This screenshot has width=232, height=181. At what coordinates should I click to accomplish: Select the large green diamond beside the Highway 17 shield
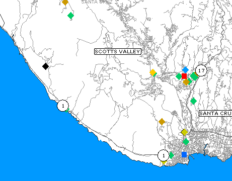(194, 76)
